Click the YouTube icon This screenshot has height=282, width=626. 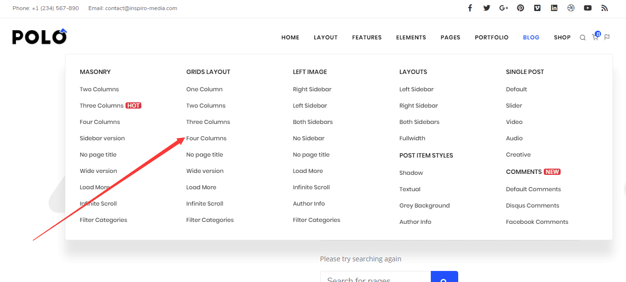tap(588, 8)
